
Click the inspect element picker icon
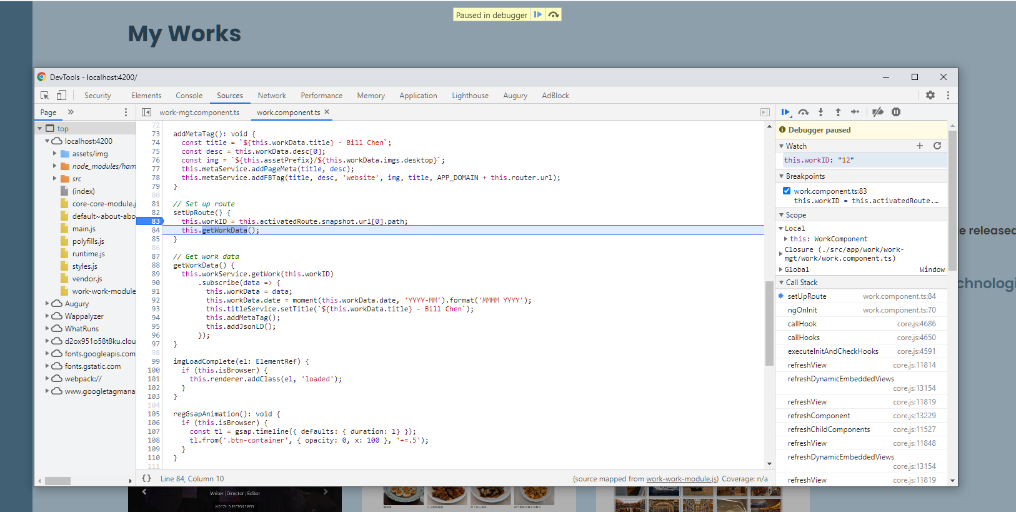45,95
